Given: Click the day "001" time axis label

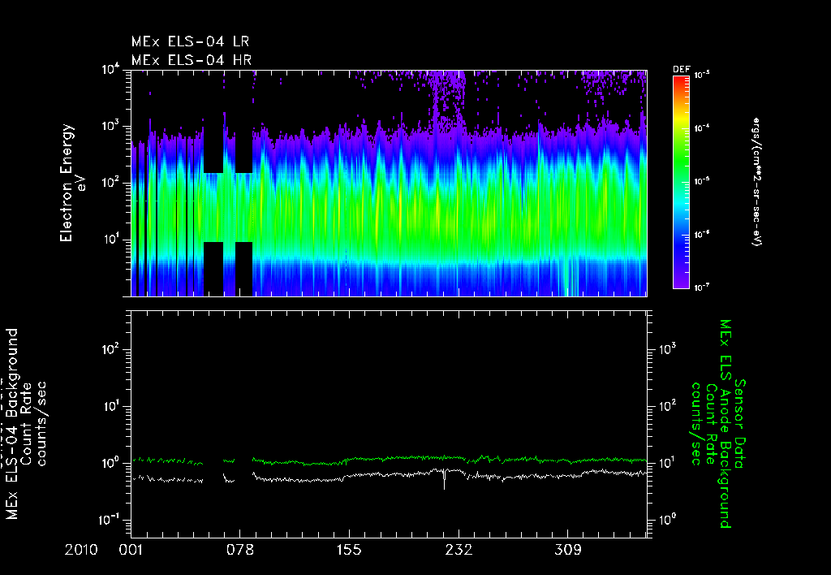Looking at the screenshot, I should point(131,550).
